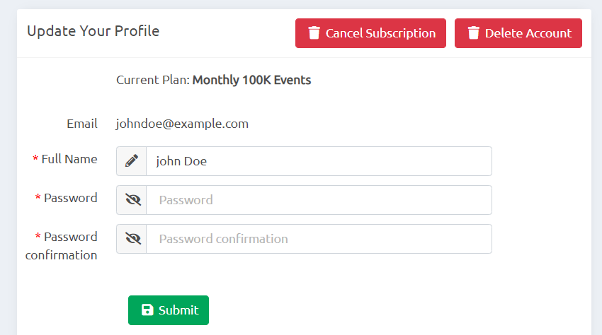
Task: Select the Password label
Action: pyautogui.click(x=71, y=198)
